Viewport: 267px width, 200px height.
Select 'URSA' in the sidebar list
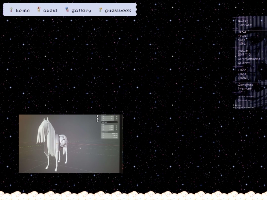242,32
